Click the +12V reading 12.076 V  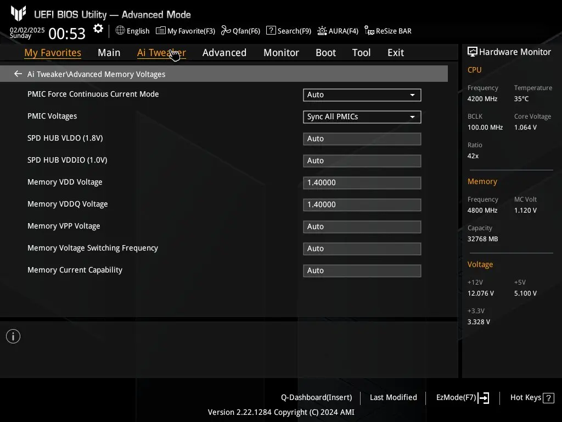(481, 293)
